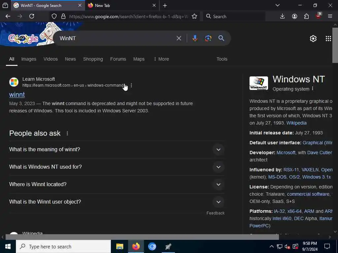Image resolution: width=338 pixels, height=253 pixels.
Task: Open Firefox View icon in tab bar
Action: coord(5,5)
